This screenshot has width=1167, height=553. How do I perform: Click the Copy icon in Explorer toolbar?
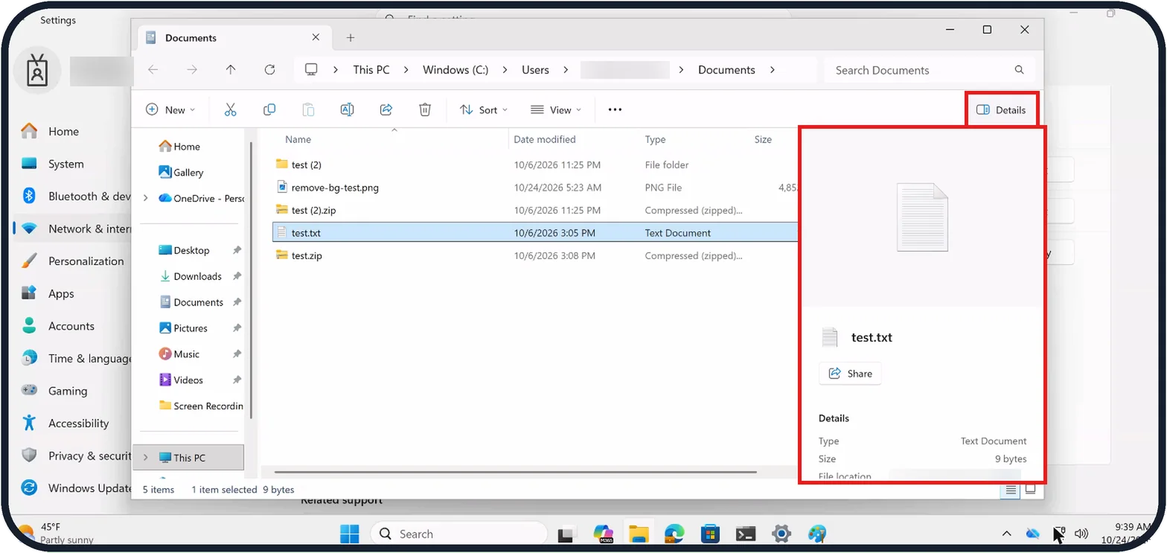click(269, 109)
